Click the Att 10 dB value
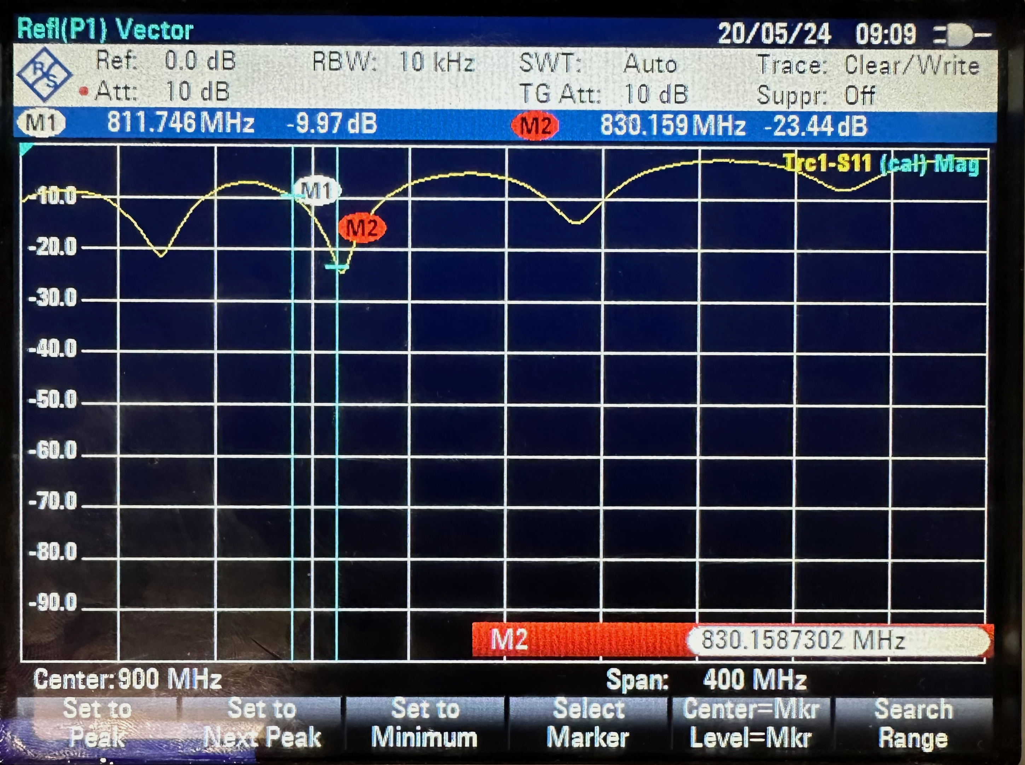1025x765 pixels. 198,91
